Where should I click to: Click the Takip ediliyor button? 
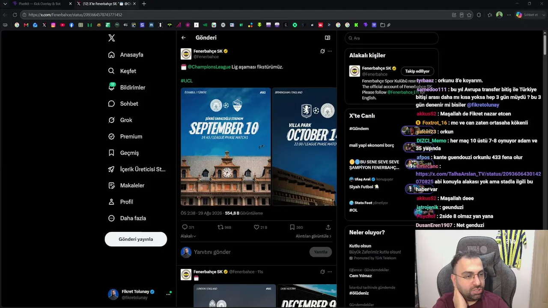417,71
